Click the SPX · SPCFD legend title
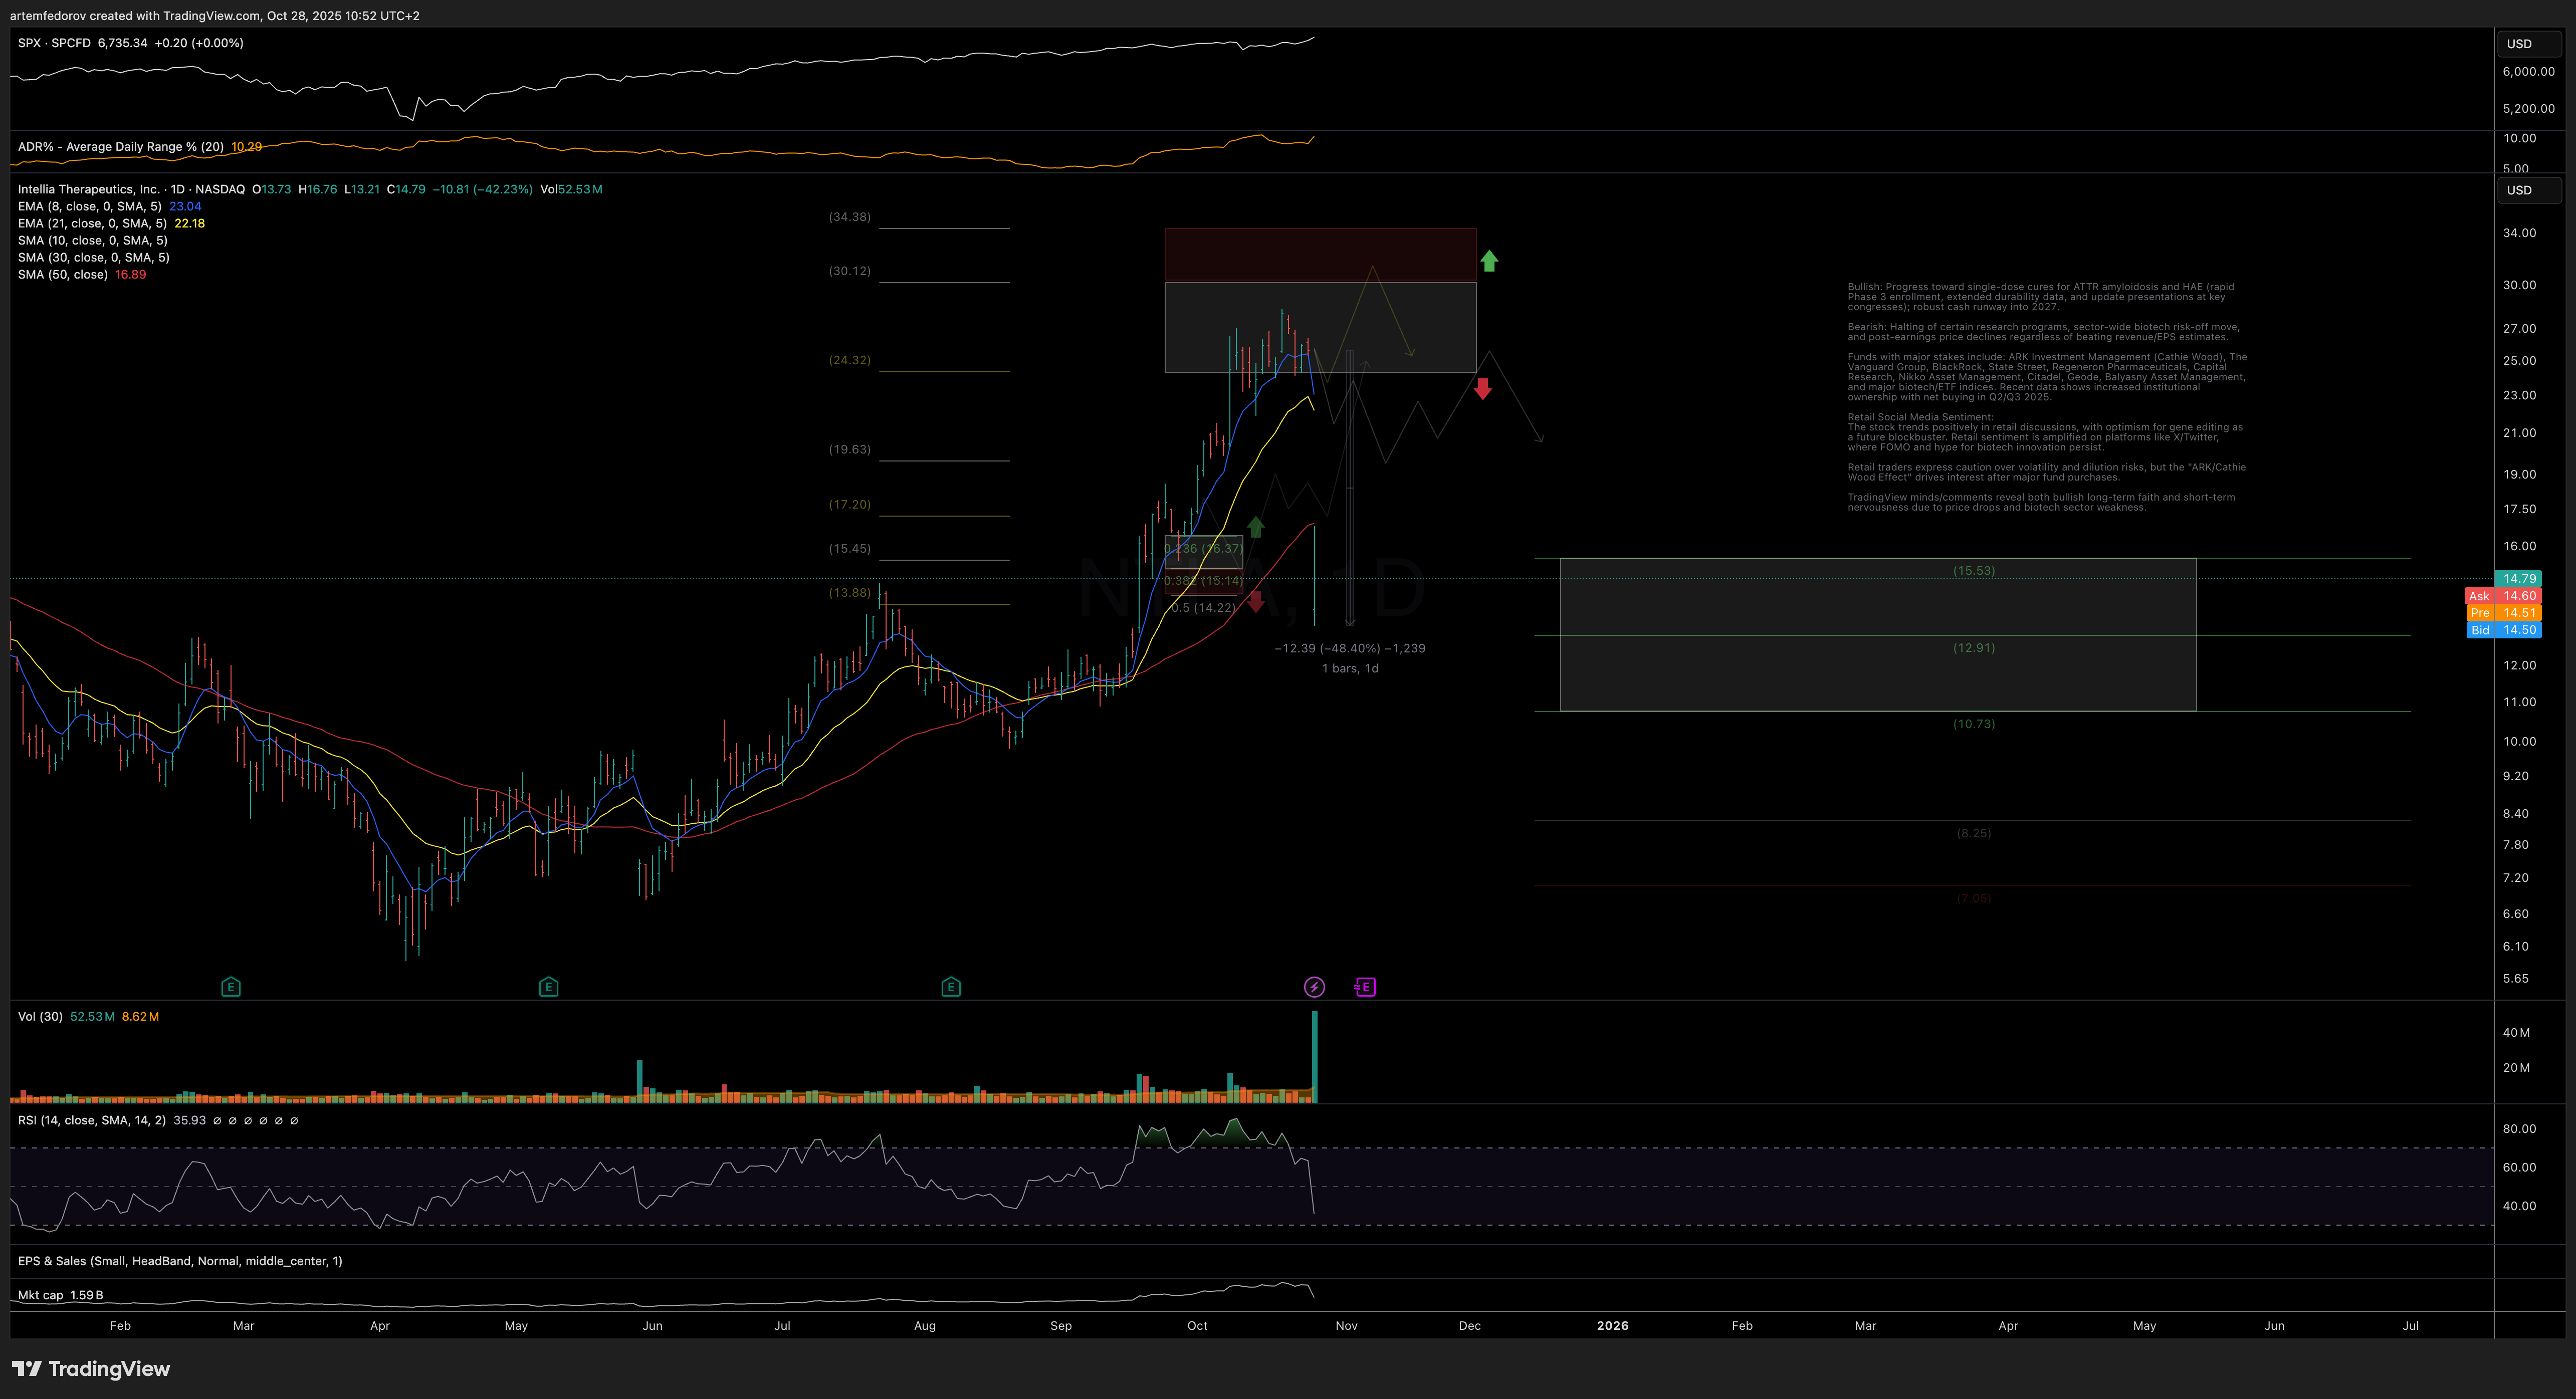The height and width of the screenshot is (1399, 2576). (x=54, y=43)
